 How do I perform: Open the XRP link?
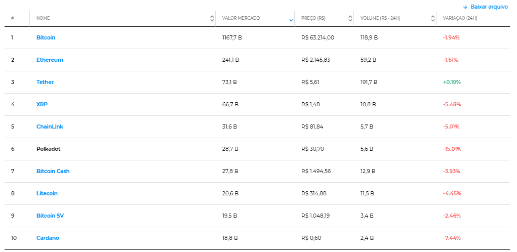(42, 104)
